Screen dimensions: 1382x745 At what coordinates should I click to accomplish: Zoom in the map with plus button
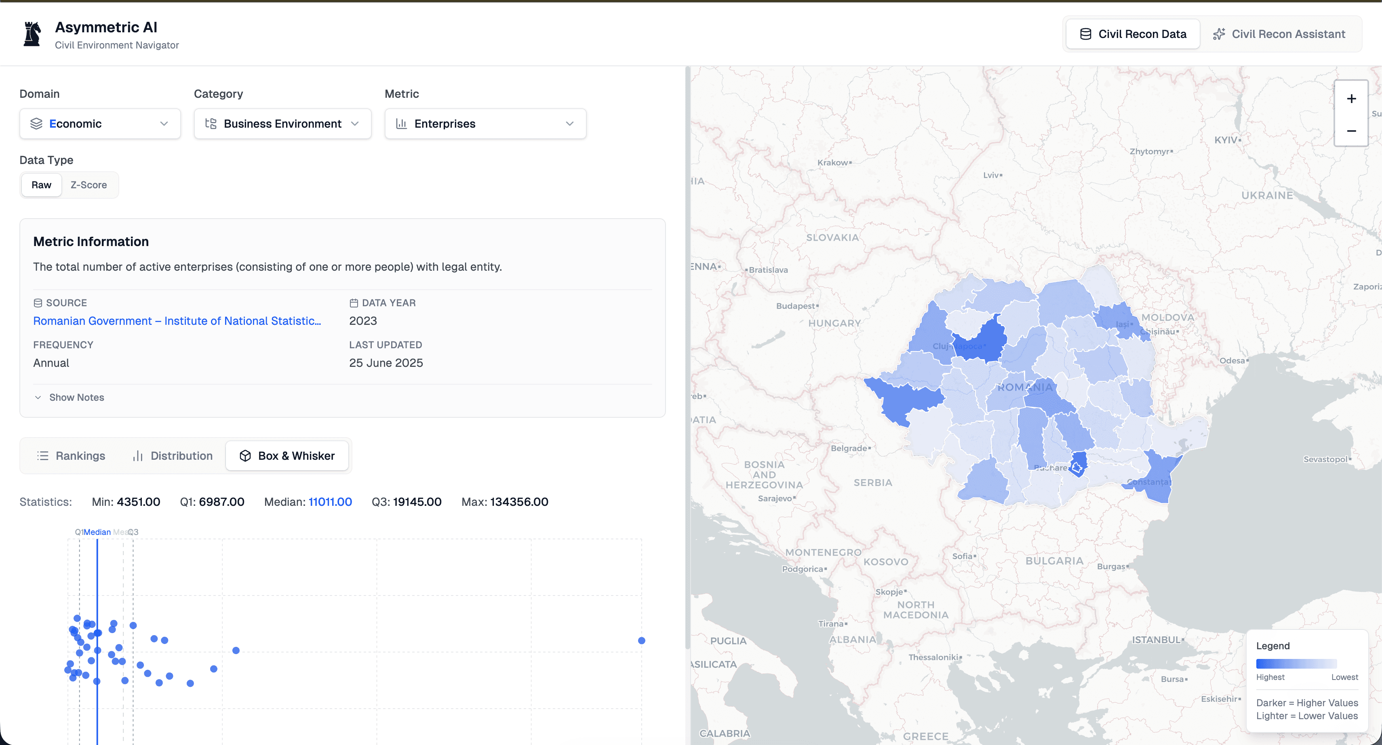point(1351,99)
